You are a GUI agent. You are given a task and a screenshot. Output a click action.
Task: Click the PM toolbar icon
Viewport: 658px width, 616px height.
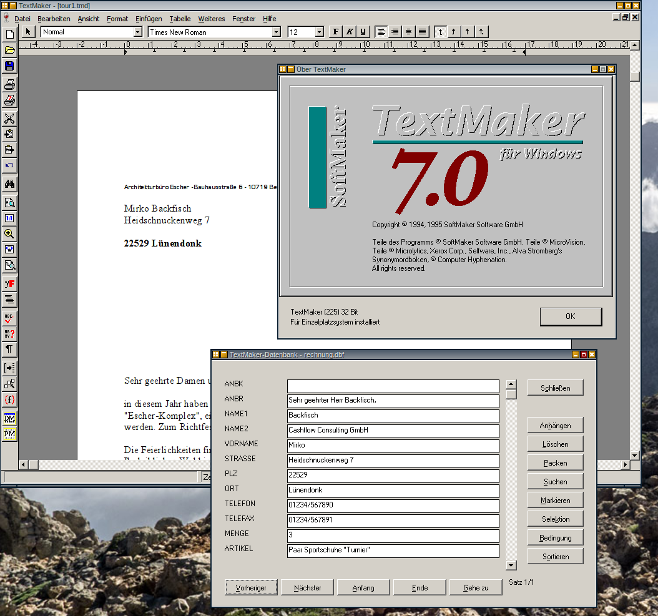[x=9, y=434]
